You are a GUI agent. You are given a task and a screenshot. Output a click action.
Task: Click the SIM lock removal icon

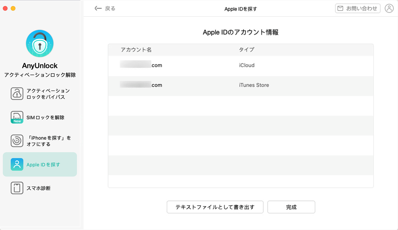[x=17, y=117]
